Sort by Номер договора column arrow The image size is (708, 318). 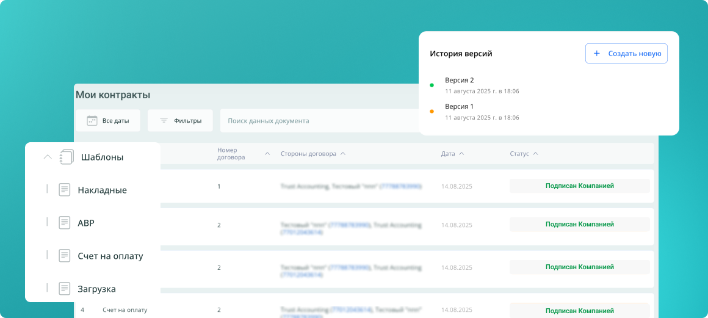click(x=267, y=154)
